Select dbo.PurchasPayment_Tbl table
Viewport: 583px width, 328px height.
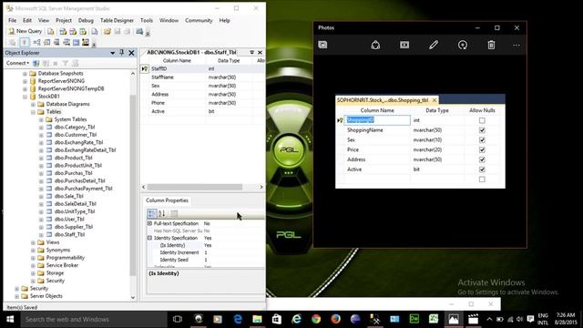(83, 189)
